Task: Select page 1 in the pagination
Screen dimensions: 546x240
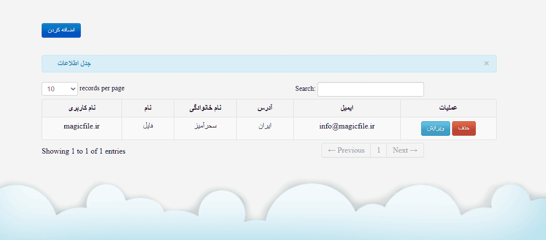Action: point(379,150)
